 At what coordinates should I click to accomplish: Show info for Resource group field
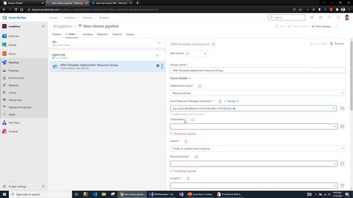tap(196, 157)
